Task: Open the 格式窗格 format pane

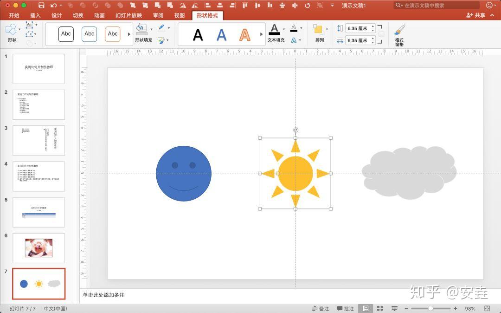Action: click(399, 34)
